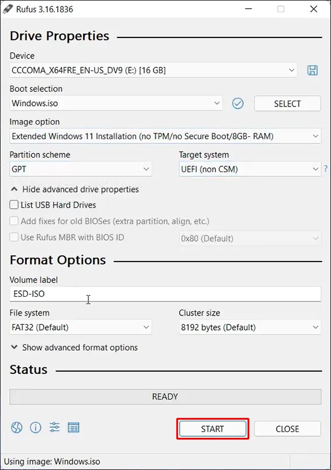This screenshot has height=470, width=331.
Task: Show the log window icon
Action: click(x=73, y=427)
